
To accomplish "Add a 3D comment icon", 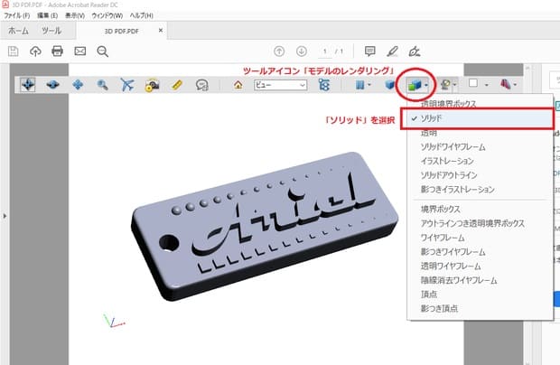I will [x=201, y=85].
